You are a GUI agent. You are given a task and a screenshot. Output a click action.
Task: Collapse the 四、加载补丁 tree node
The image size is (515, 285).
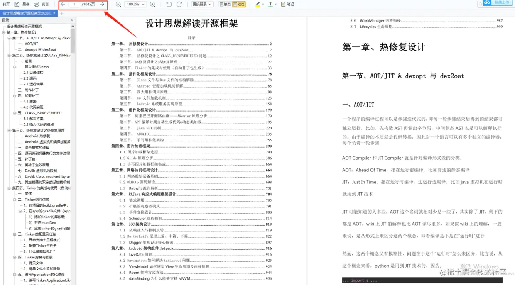point(15,95)
